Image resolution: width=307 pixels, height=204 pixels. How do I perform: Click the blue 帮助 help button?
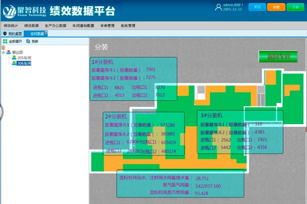pyautogui.click(x=257, y=7)
